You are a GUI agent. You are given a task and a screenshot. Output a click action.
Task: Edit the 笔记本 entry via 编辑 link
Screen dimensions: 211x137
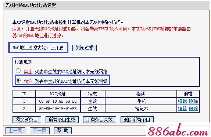pyautogui.click(x=182, y=109)
